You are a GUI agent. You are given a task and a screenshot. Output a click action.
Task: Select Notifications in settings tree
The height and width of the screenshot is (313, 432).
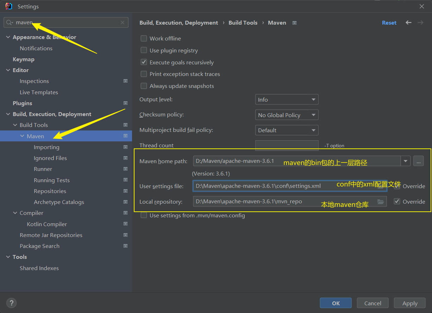click(36, 48)
